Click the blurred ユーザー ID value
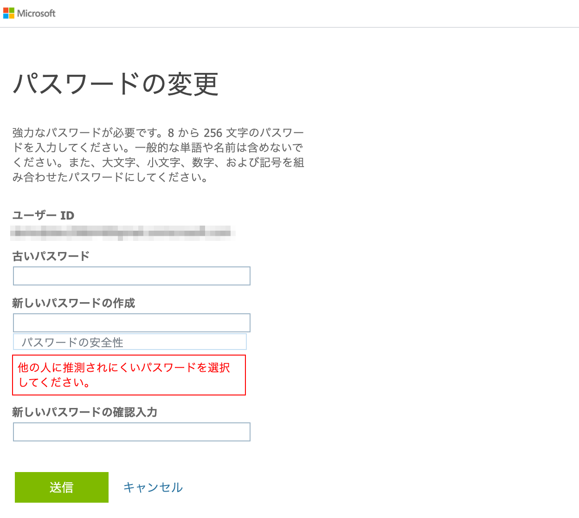Viewport: 579px width, 518px height. pos(123,233)
